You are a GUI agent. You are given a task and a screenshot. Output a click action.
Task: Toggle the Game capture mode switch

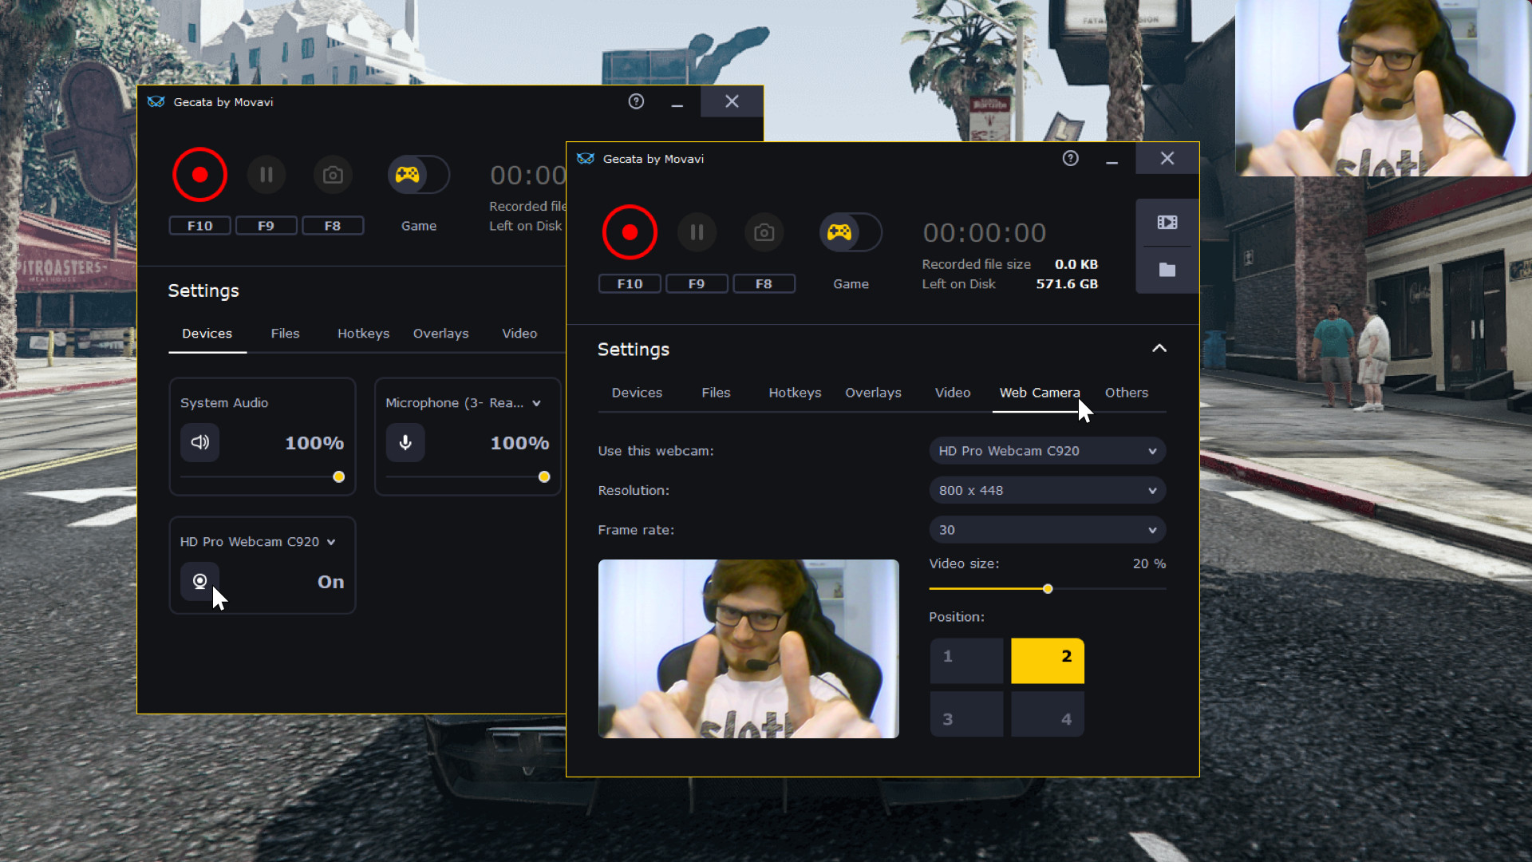[x=850, y=232]
